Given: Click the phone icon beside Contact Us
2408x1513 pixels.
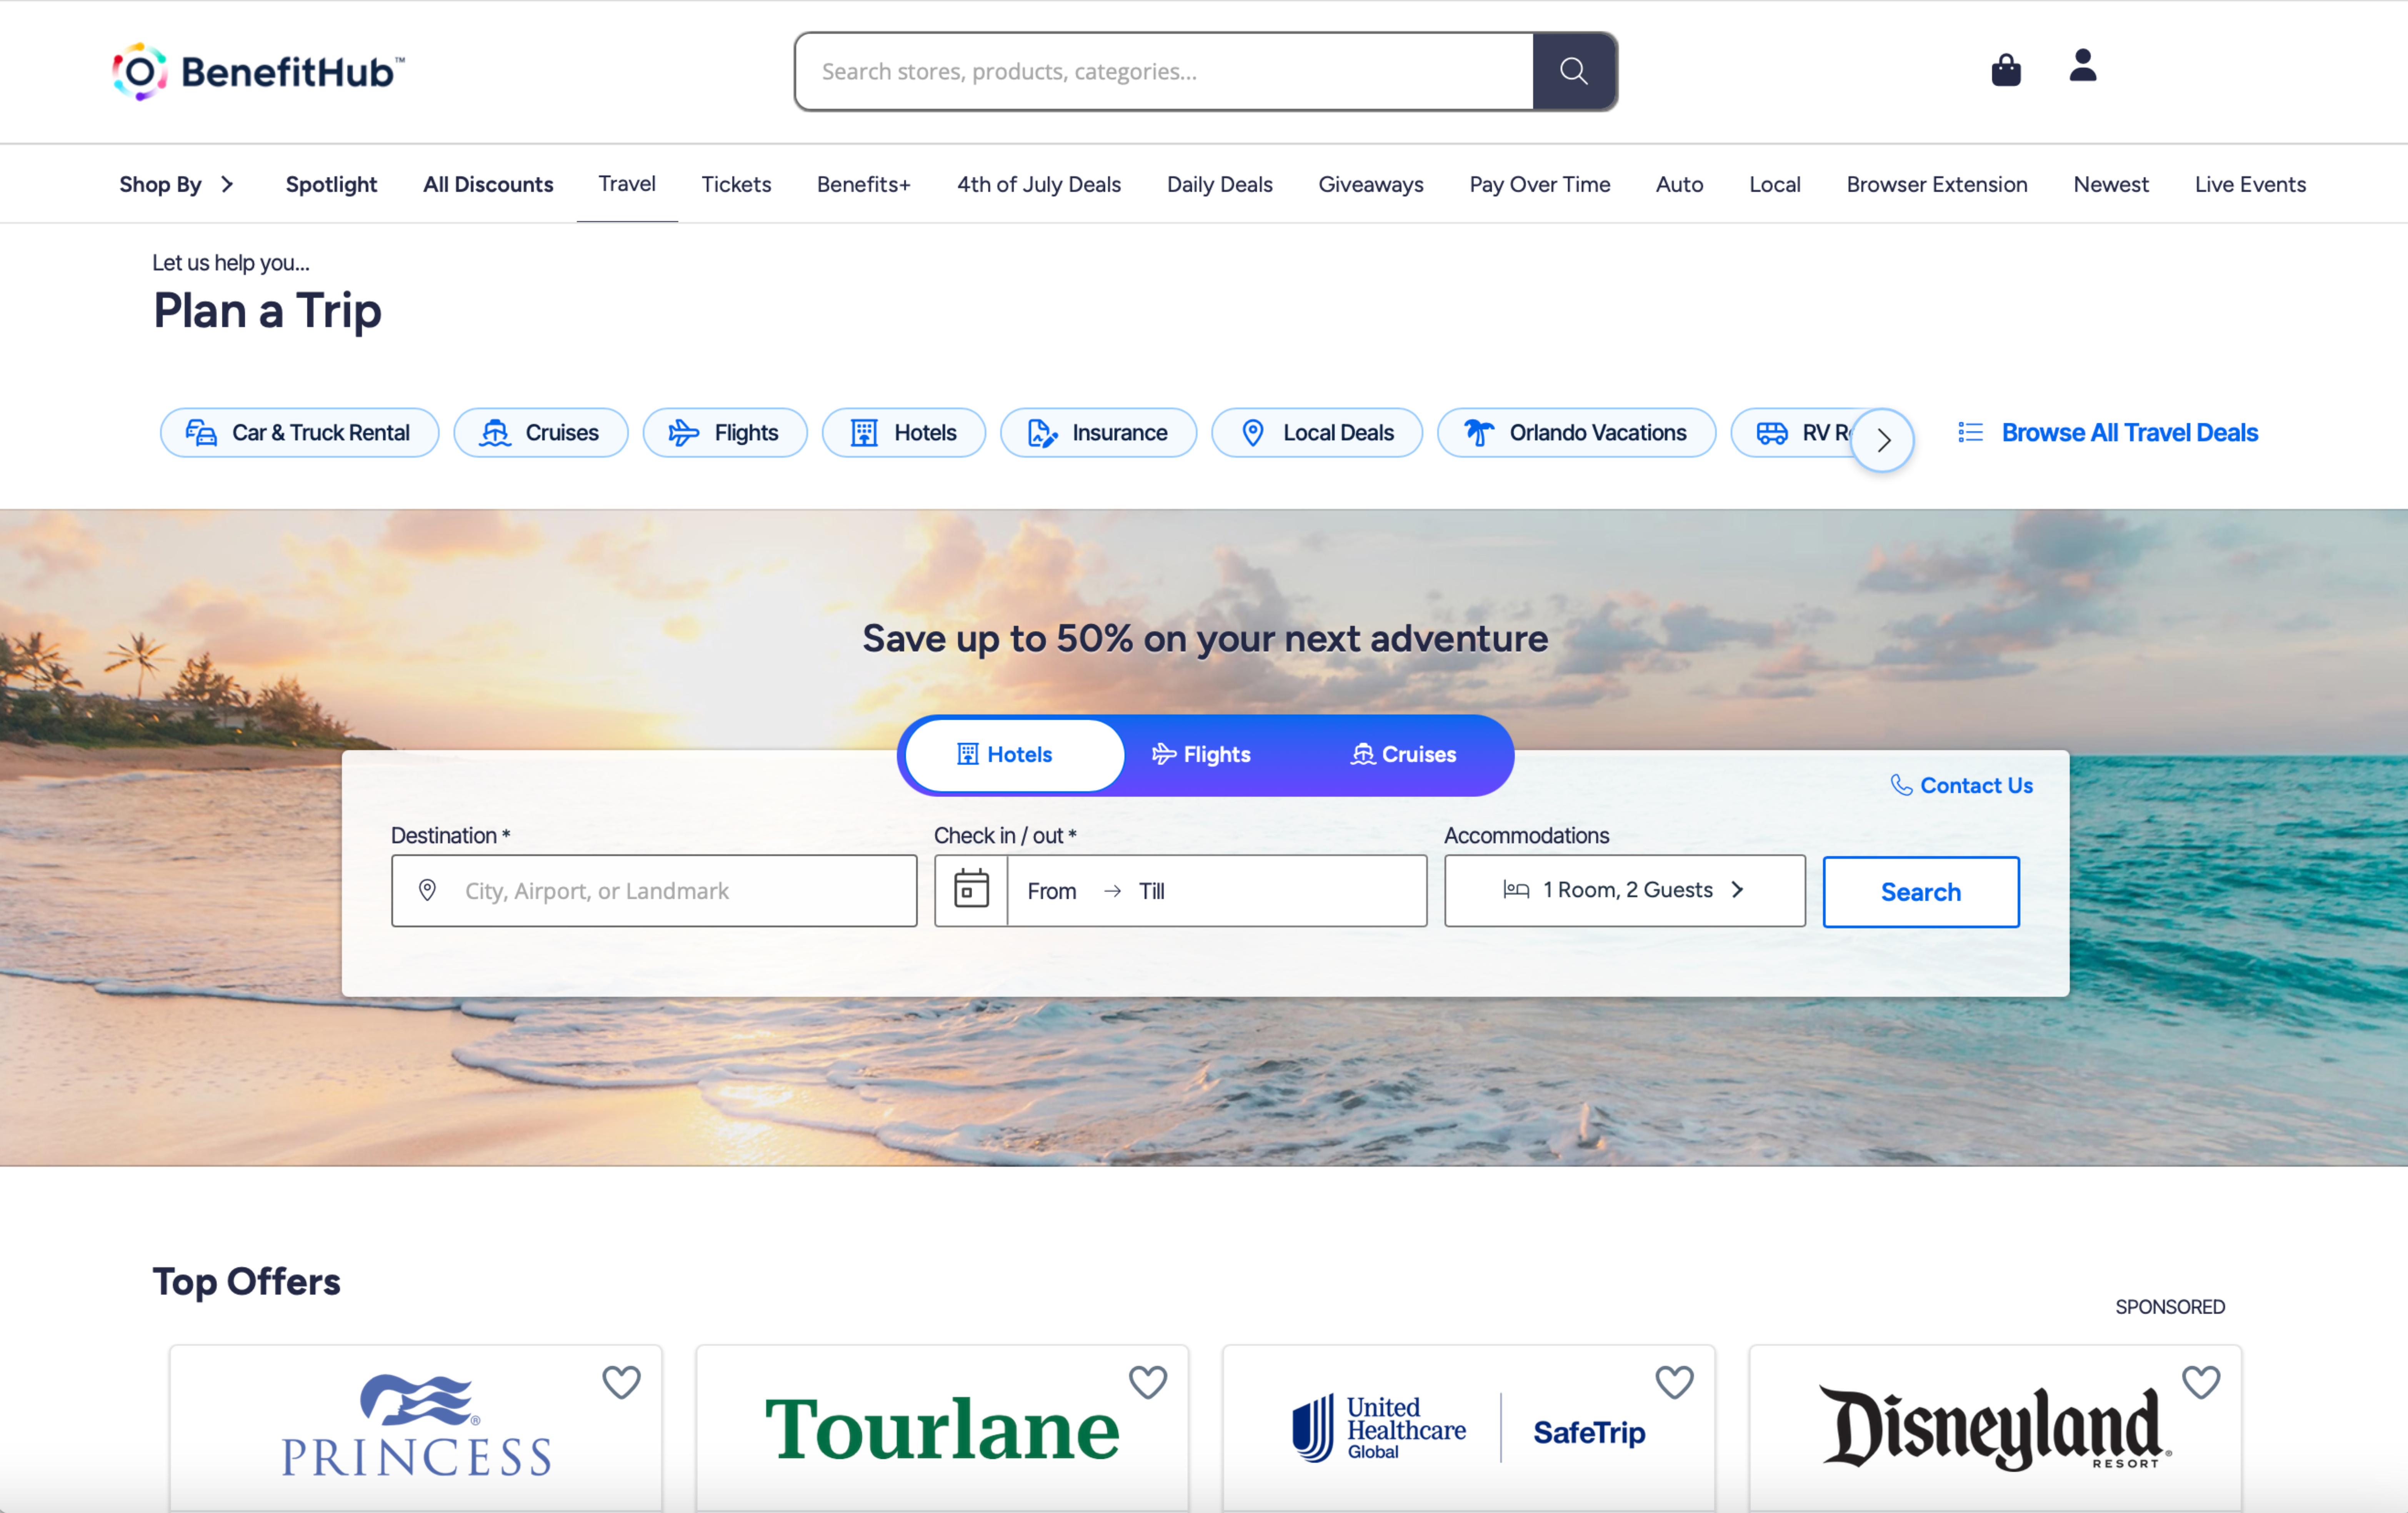Looking at the screenshot, I should click(x=1901, y=785).
